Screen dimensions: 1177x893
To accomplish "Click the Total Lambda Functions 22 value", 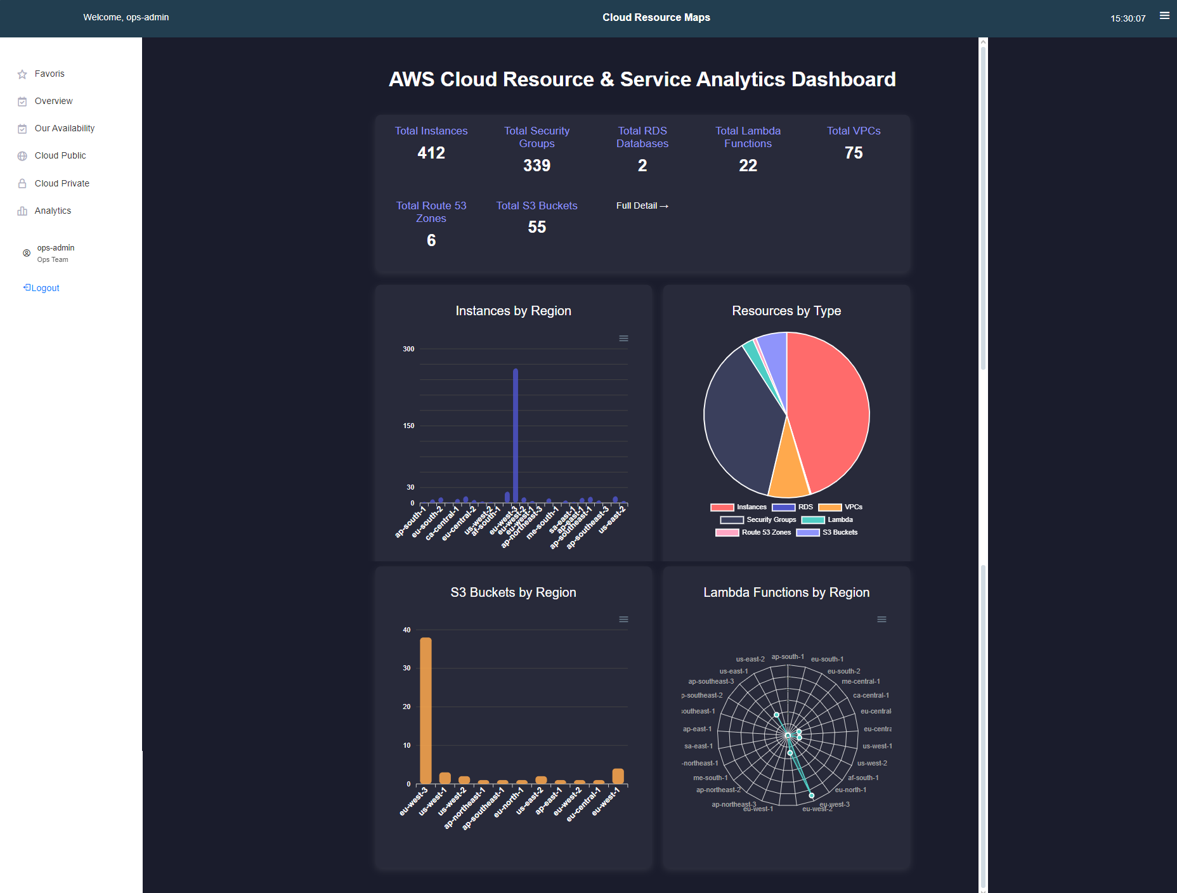I will [x=748, y=166].
